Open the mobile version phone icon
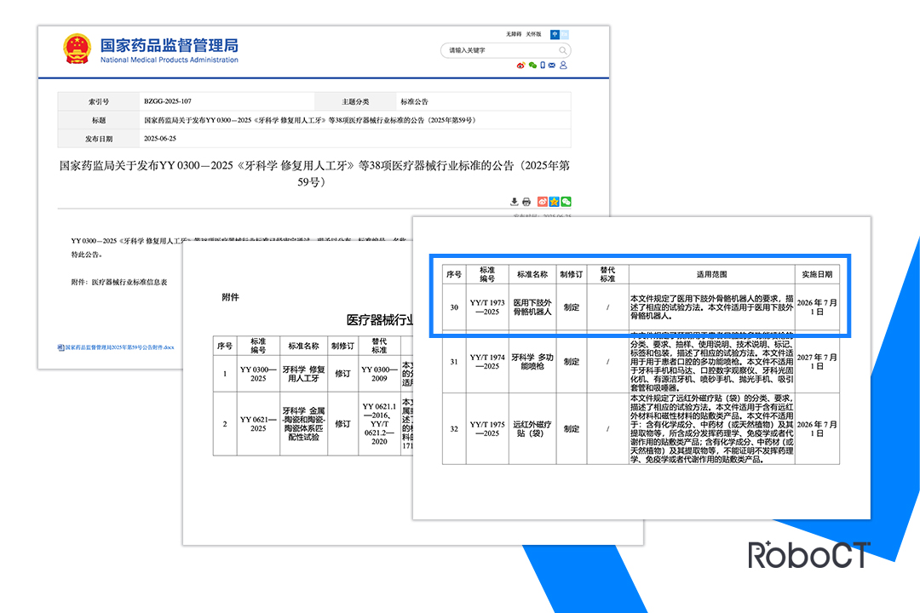Image resolution: width=920 pixels, height=613 pixels. coord(543,65)
